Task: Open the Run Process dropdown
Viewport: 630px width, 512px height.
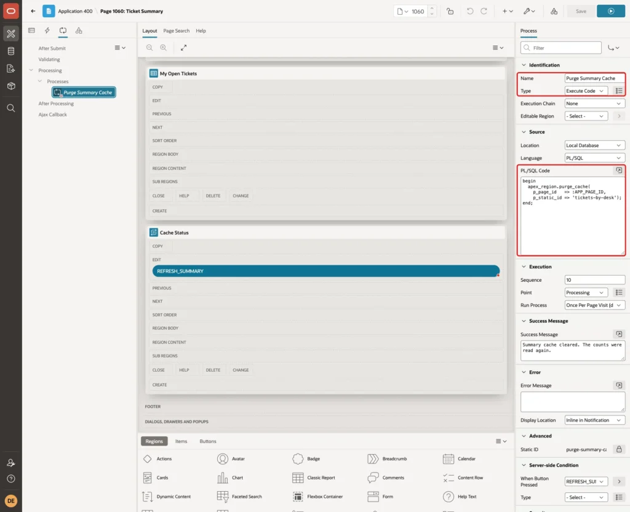Action: (x=595, y=305)
